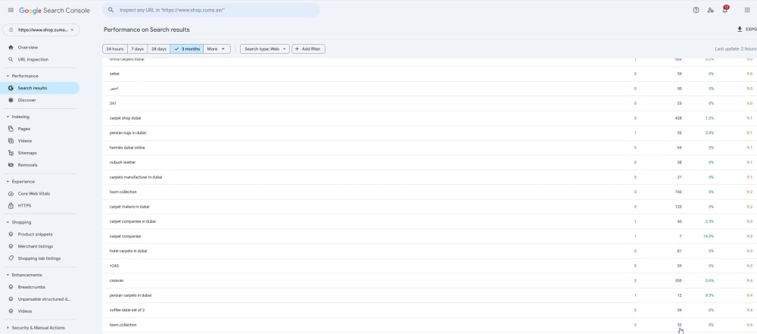Click the query row persian rugs in dubai

[430, 133]
